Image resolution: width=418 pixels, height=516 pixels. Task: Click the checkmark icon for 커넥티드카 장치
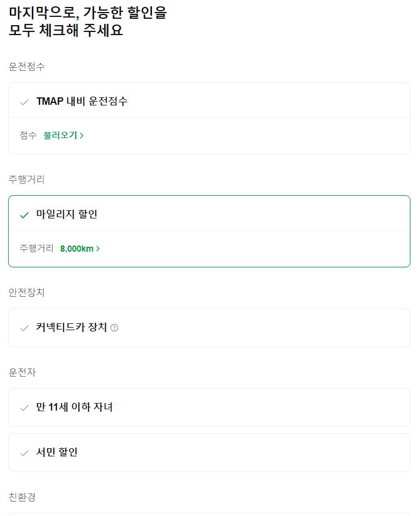pos(25,328)
